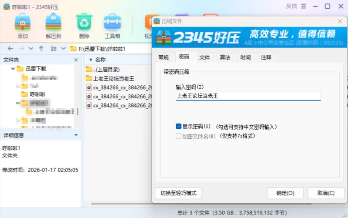Close the 文件夹 folder panel
Screen dimensions: 348x218
point(76,60)
